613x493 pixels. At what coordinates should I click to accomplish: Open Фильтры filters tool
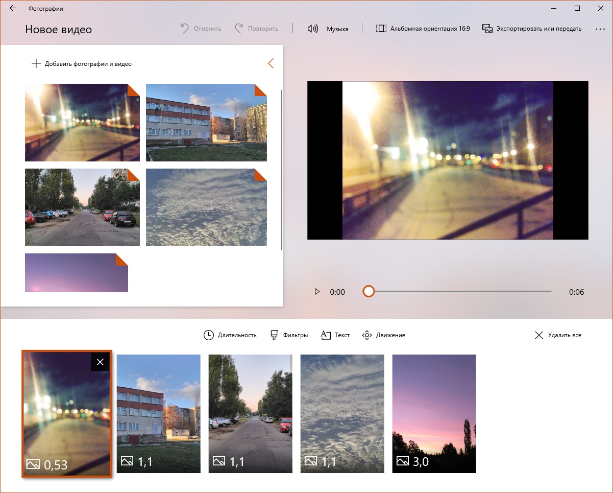(289, 335)
